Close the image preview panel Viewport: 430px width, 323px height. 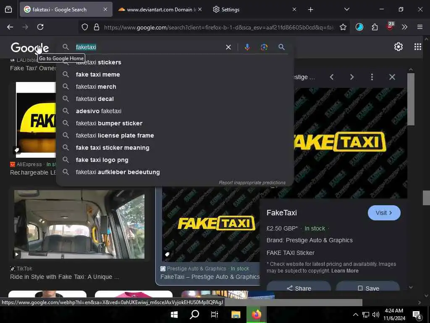pos(392,77)
